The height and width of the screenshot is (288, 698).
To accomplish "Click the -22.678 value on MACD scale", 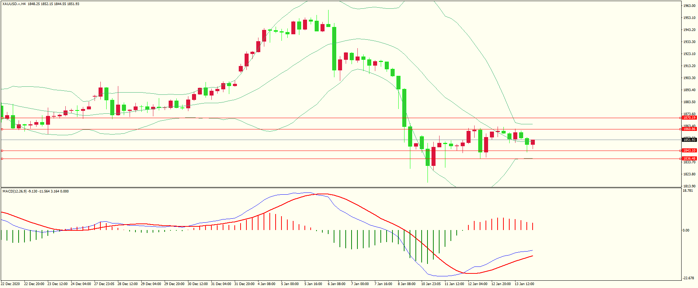I will tap(688, 278).
